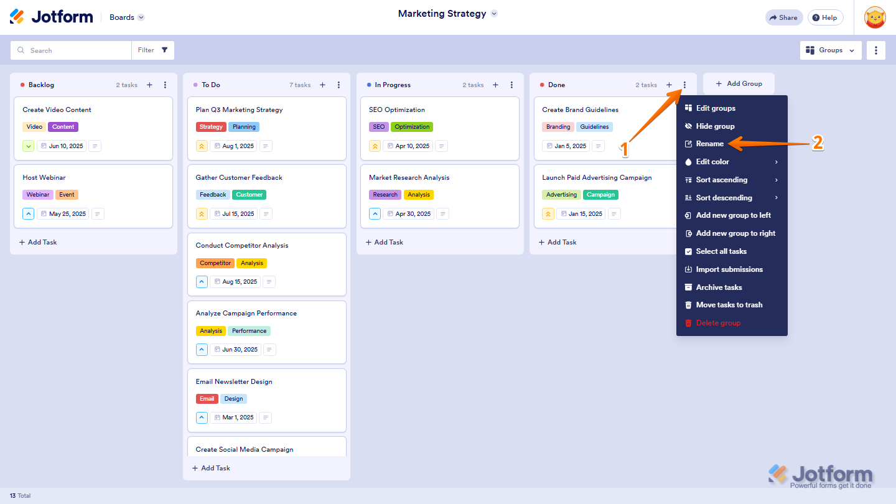Open description icon on Create Brand Guidelines
Screen dimensions: 896x504
598,146
